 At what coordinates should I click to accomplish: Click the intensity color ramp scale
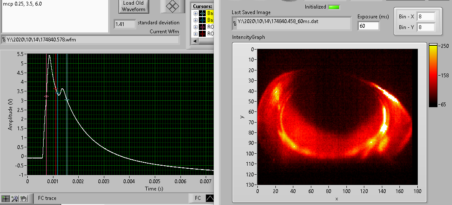(433, 75)
